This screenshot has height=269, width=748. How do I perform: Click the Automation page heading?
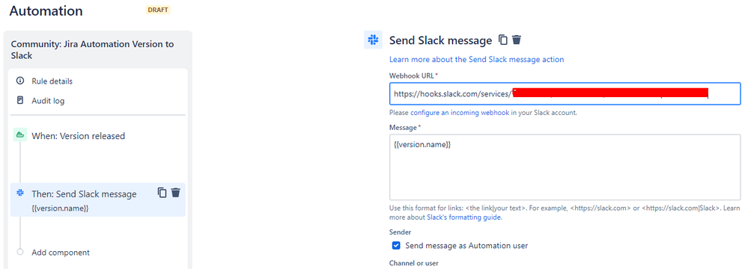[46, 11]
